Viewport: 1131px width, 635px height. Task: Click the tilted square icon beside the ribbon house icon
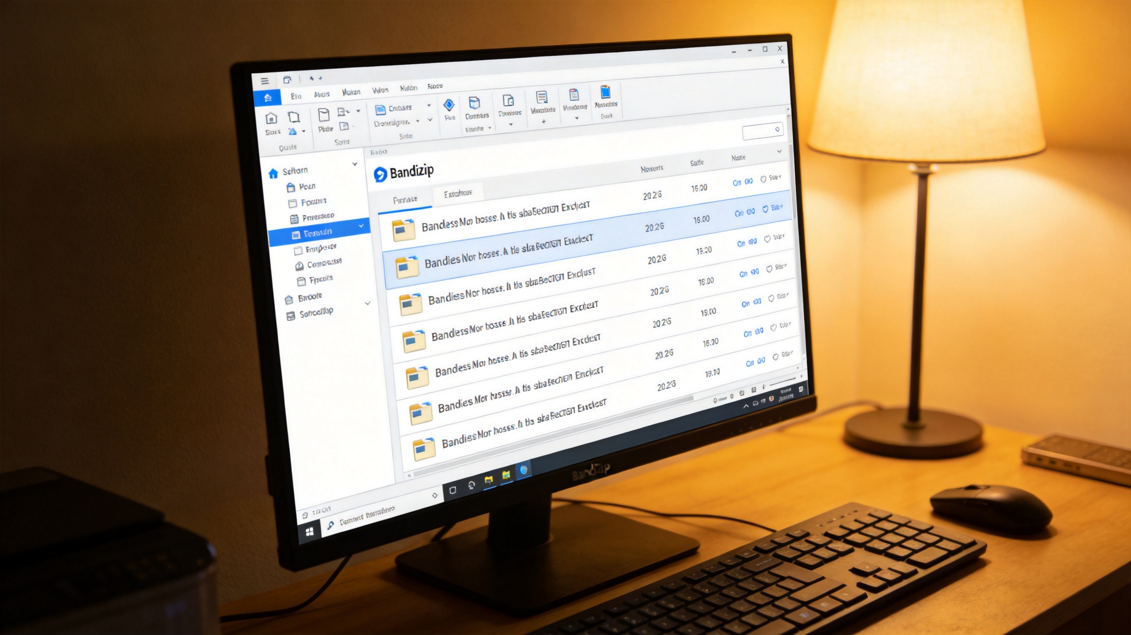294,117
